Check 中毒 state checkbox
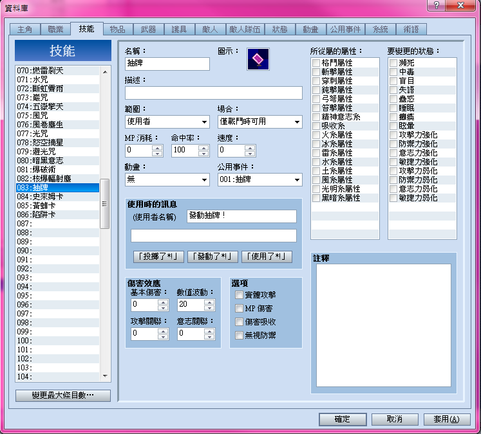Screen dimensions: 481x434 pos(393,71)
